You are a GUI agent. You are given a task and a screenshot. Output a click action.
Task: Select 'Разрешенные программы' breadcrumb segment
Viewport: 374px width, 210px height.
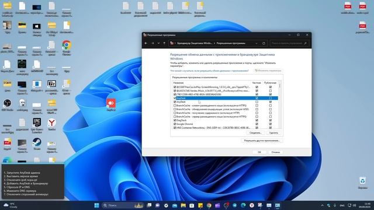231,43
